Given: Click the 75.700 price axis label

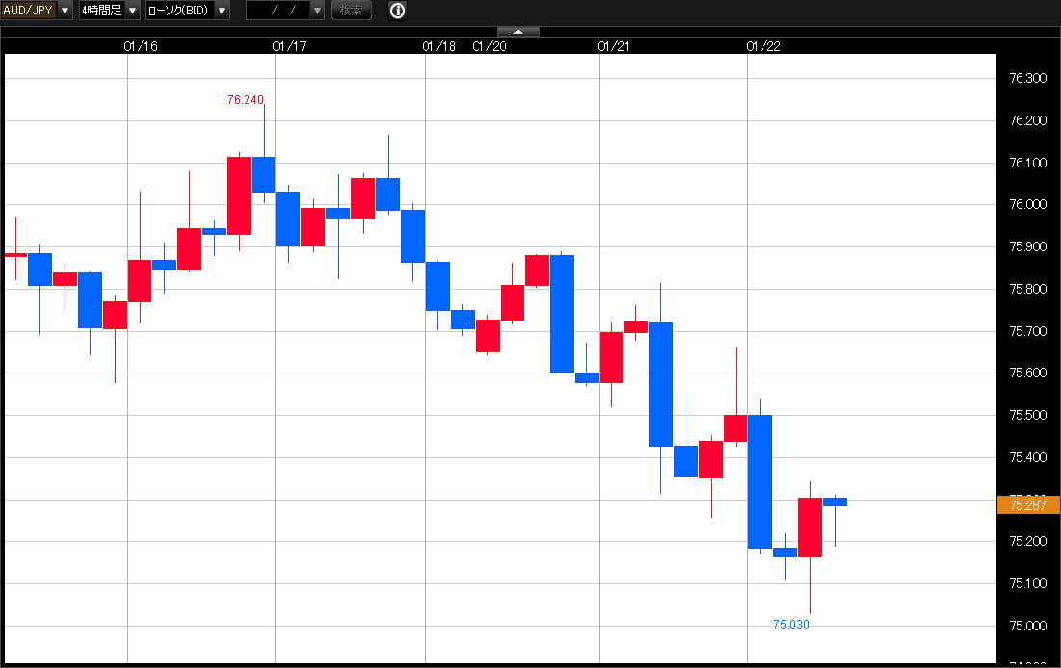Looking at the screenshot, I should pos(1028,331).
